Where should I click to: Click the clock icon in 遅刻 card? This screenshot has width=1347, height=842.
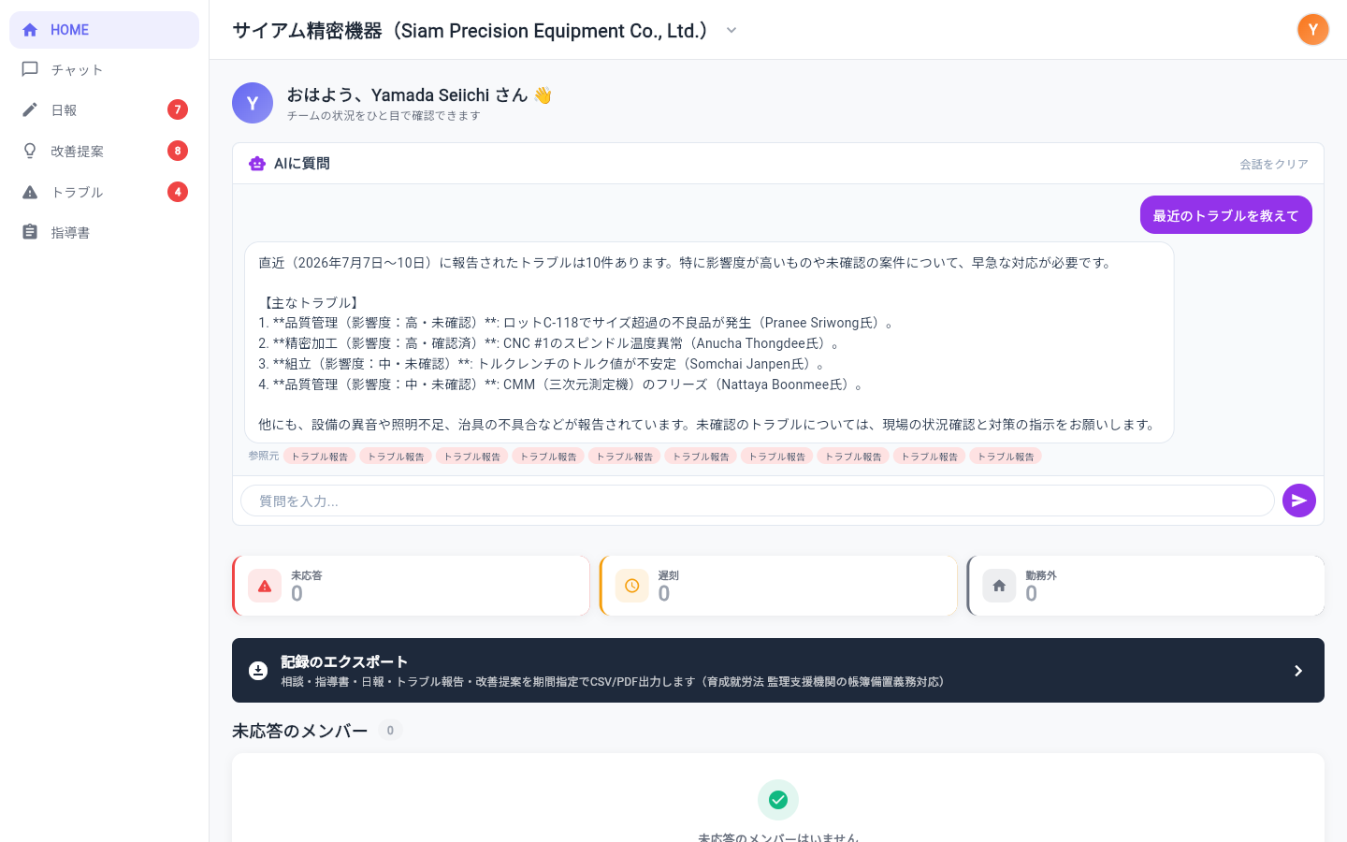[x=632, y=586]
